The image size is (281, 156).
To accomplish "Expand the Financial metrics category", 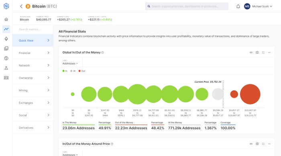I will [x=33, y=53].
